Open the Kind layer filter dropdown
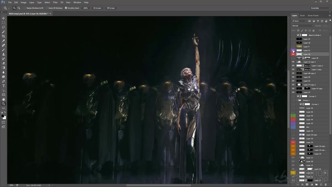Viewport: 332px width, 187px height. (x=299, y=21)
